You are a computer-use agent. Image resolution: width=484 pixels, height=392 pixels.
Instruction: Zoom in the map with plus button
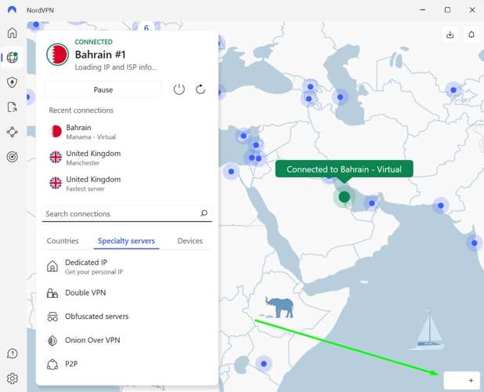[x=471, y=380]
